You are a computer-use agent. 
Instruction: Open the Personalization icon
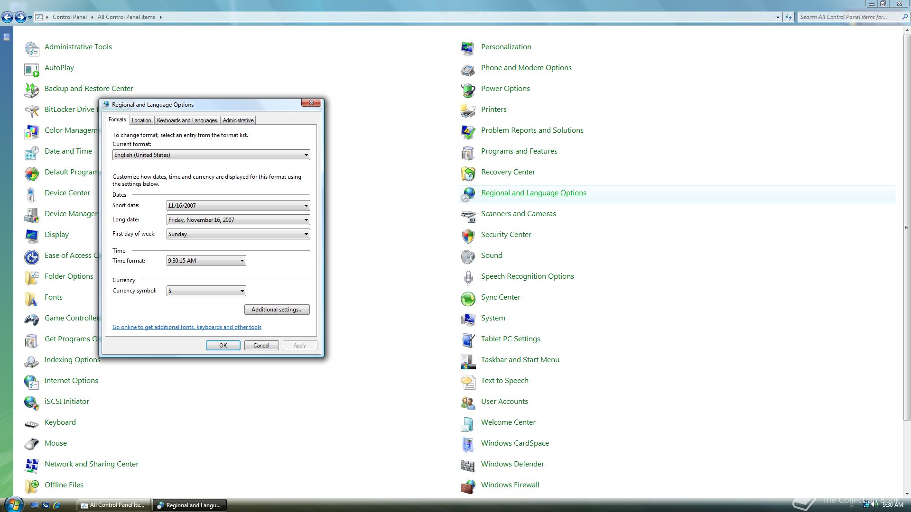[x=468, y=47]
